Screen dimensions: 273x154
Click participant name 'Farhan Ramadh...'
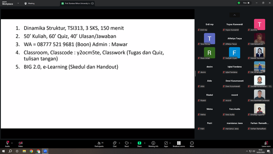(259, 123)
